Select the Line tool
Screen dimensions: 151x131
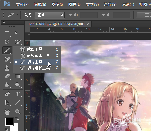[18, 103]
